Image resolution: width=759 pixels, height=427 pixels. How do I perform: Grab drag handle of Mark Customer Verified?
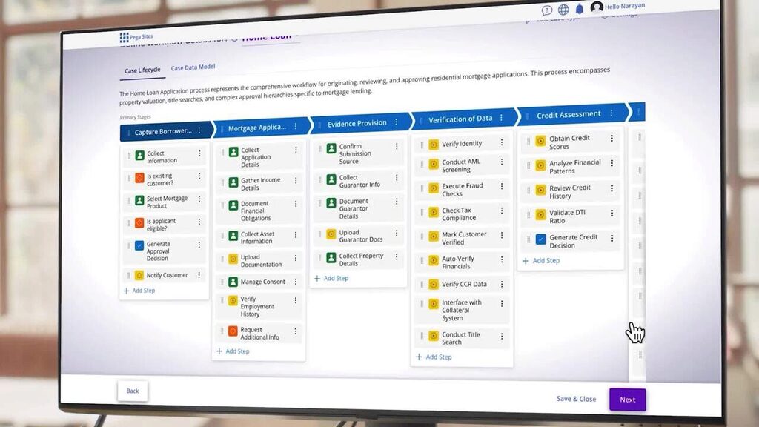(x=422, y=236)
